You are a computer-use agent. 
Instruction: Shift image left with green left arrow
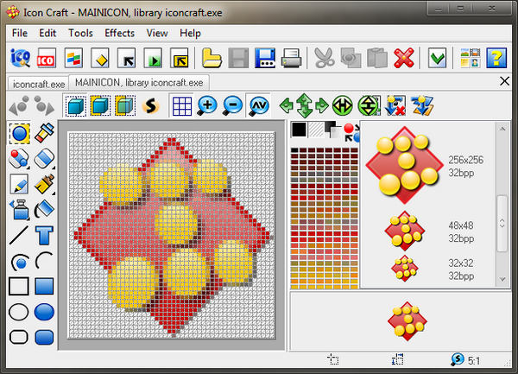tap(286, 105)
